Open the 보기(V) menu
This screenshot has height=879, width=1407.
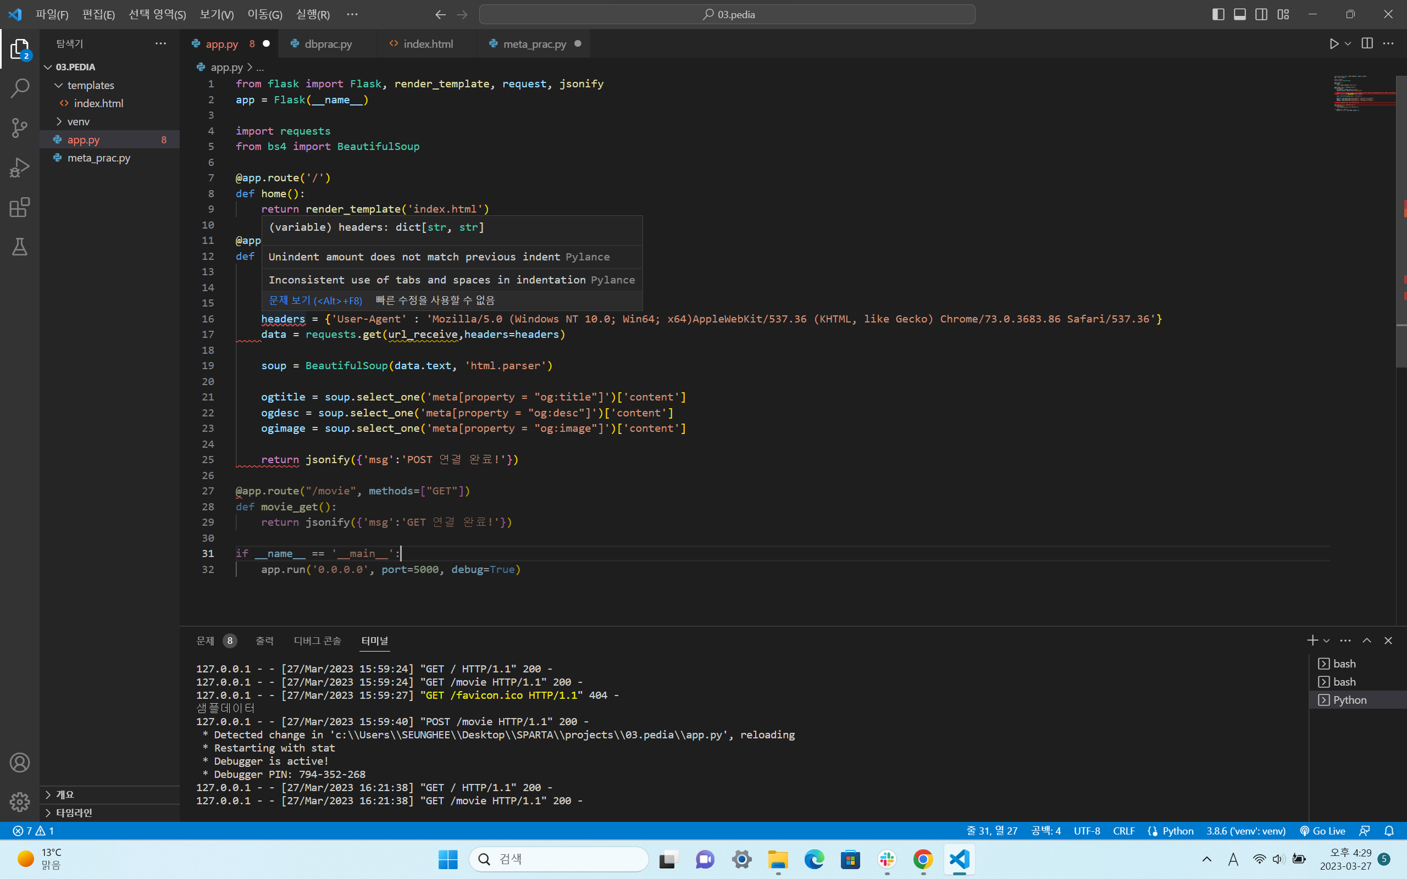[217, 14]
